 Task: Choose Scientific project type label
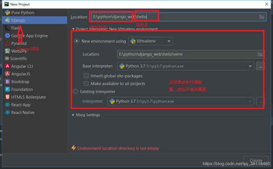pos(18,59)
